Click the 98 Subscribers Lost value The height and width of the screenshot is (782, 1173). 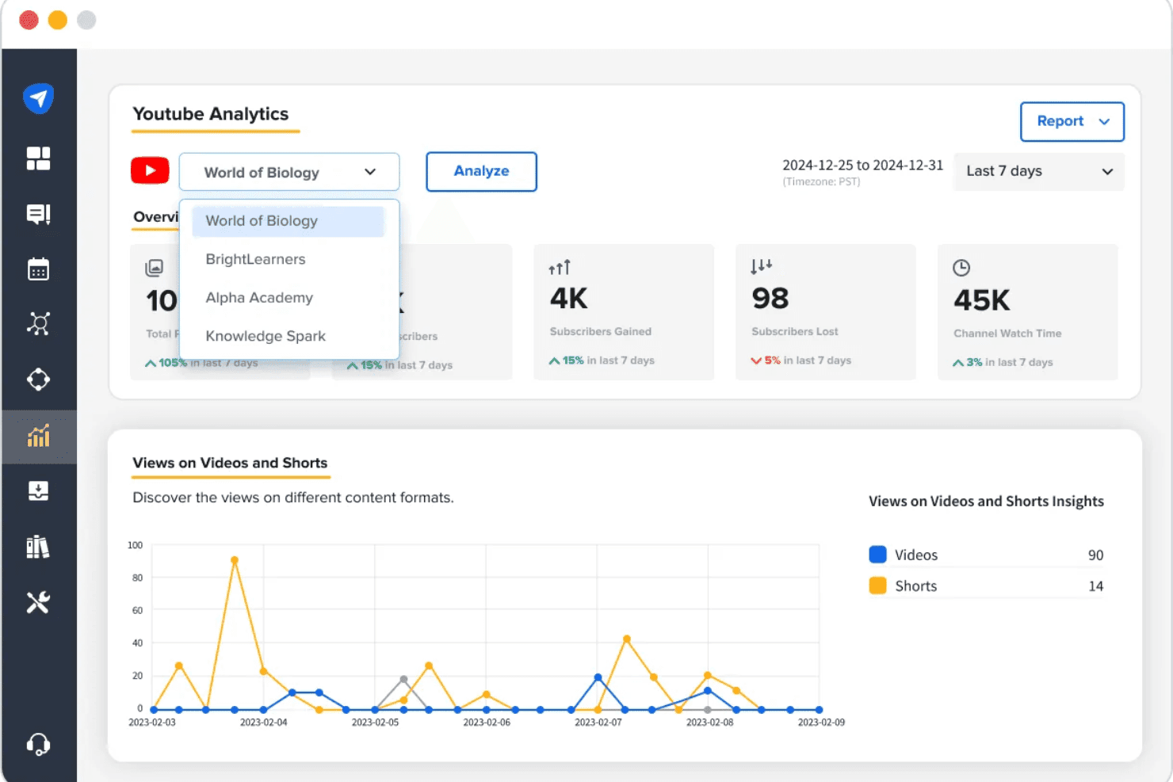click(x=770, y=299)
